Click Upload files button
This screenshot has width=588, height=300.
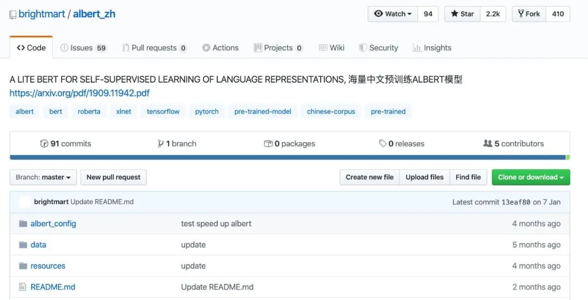(x=425, y=177)
